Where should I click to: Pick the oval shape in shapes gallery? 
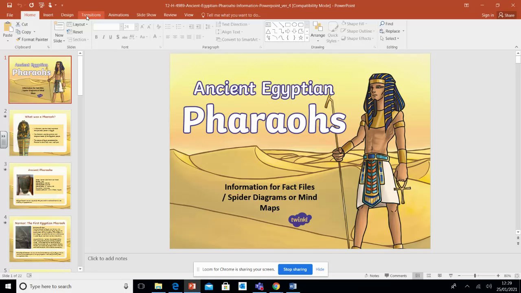coord(294,24)
